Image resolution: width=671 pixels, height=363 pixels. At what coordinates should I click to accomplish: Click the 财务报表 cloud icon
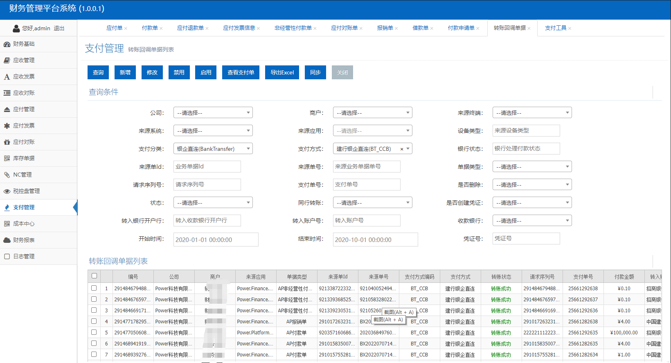click(7, 240)
